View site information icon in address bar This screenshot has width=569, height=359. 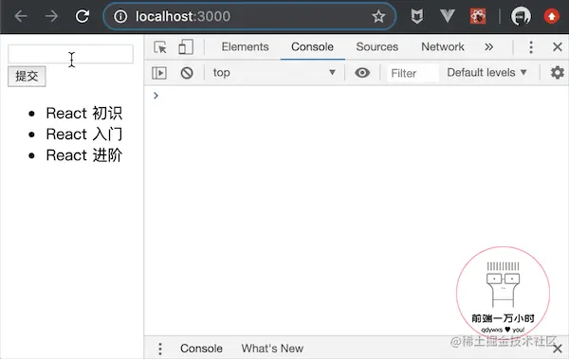[x=120, y=16]
